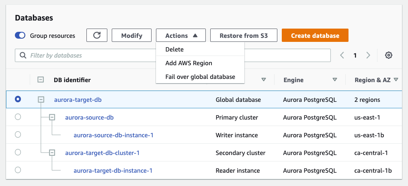Select aurora-target-db-instance-1 radio button
This screenshot has height=186, width=408.
tap(18, 170)
